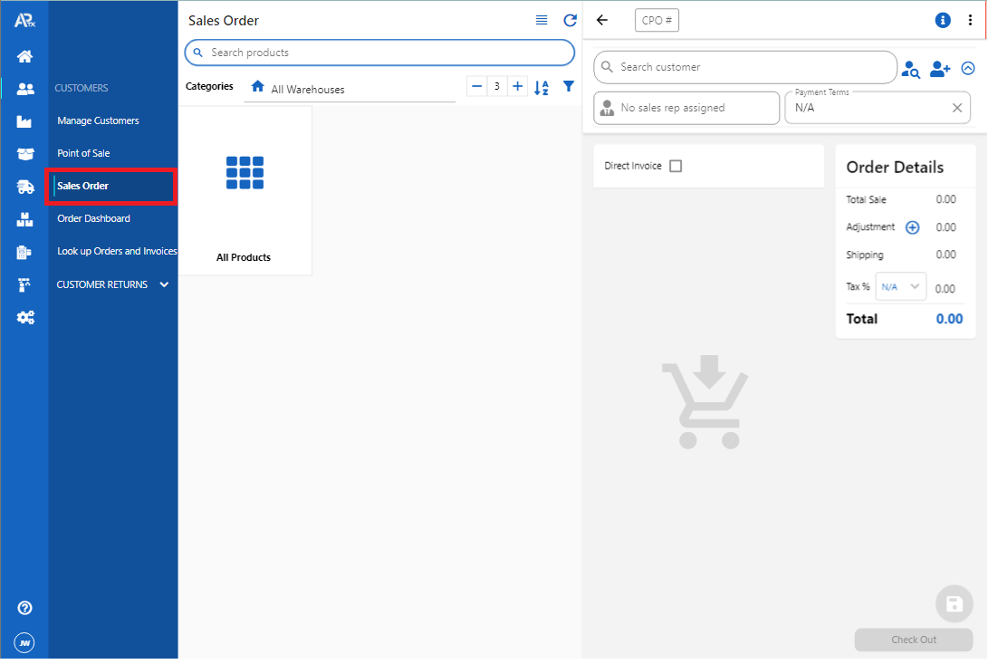Image resolution: width=988 pixels, height=664 pixels.
Task: Go to Manage Customers
Action: pos(98,120)
